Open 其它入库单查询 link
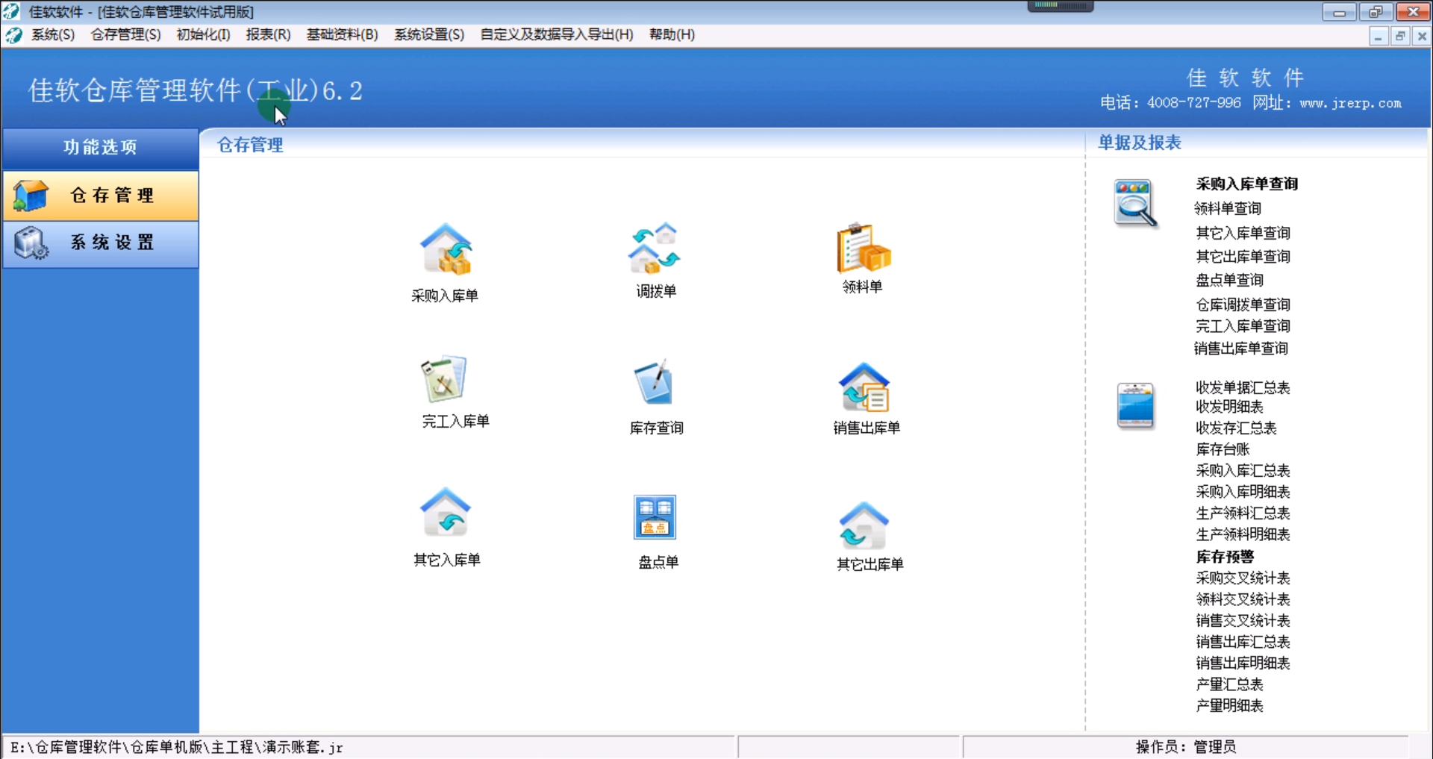Screen dimensions: 1433x759 pos(1243,234)
